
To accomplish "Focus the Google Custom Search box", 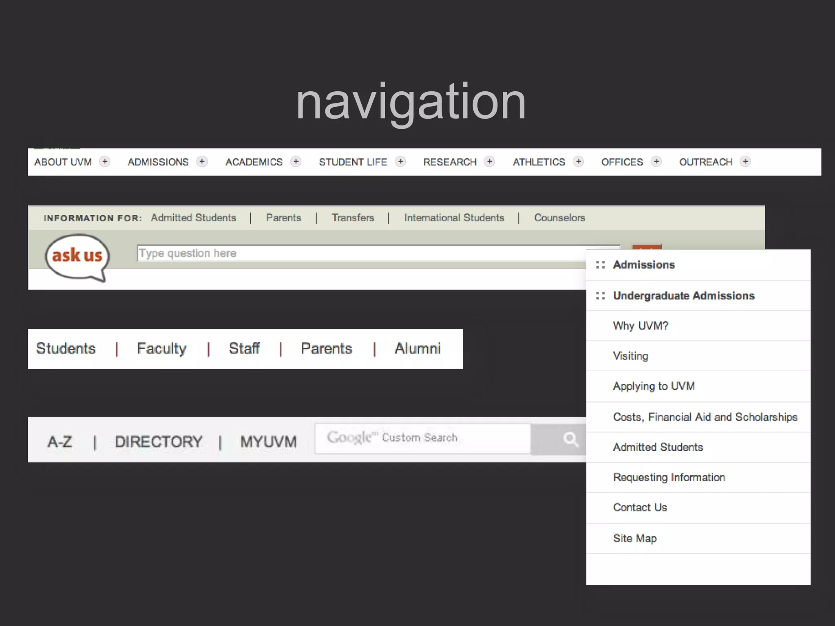I will (422, 438).
